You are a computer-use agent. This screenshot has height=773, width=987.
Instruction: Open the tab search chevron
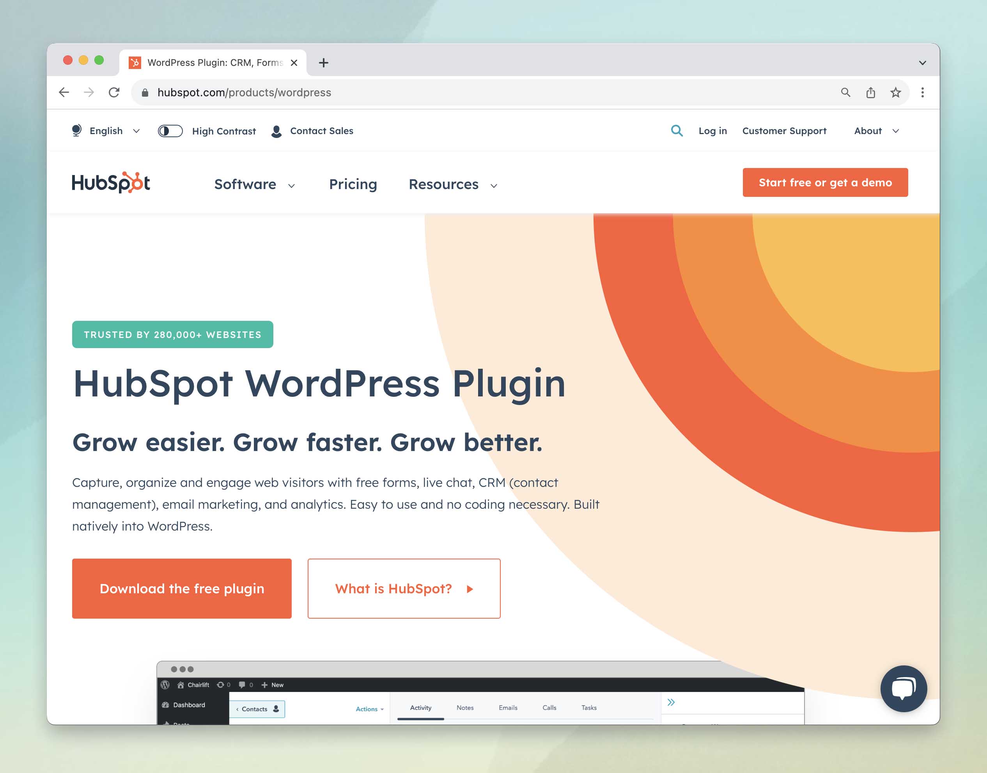point(922,63)
